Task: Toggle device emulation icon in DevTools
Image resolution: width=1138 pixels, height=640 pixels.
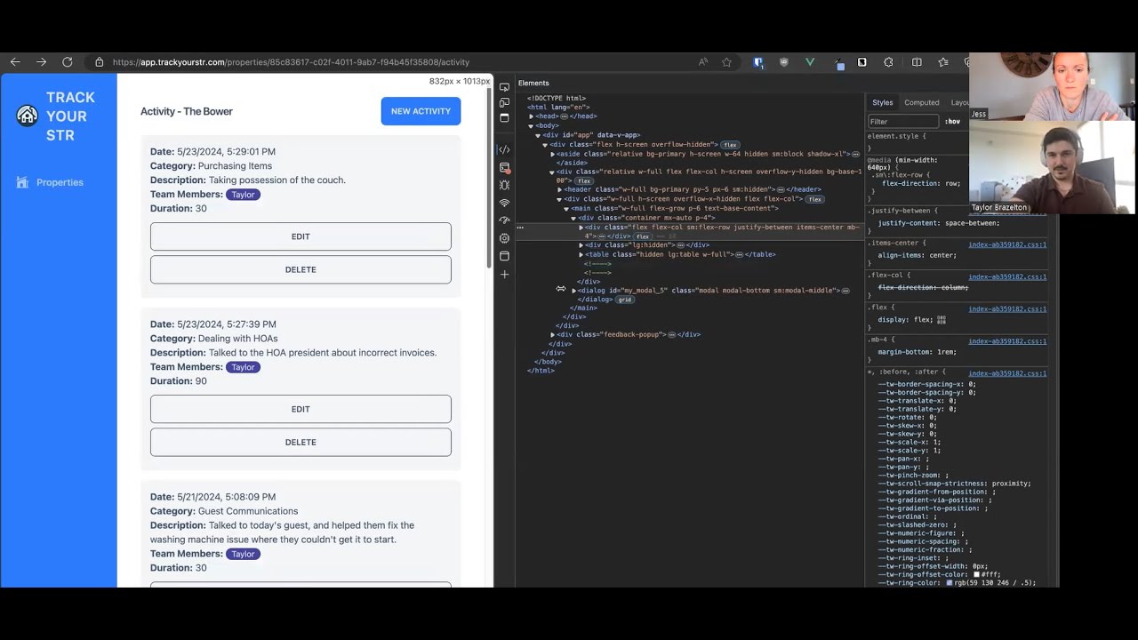Action: pos(504,103)
